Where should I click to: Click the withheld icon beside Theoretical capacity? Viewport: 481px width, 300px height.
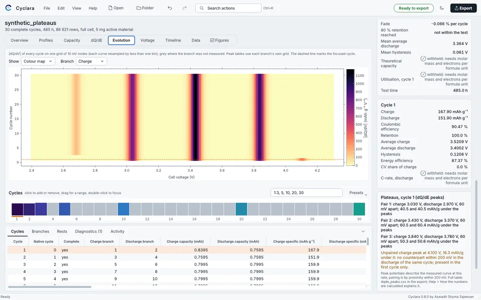coord(423,58)
